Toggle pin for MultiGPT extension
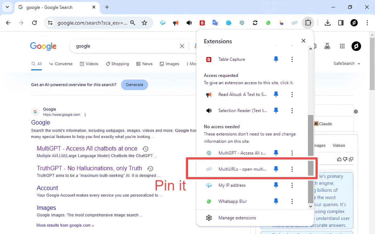 click(x=276, y=153)
